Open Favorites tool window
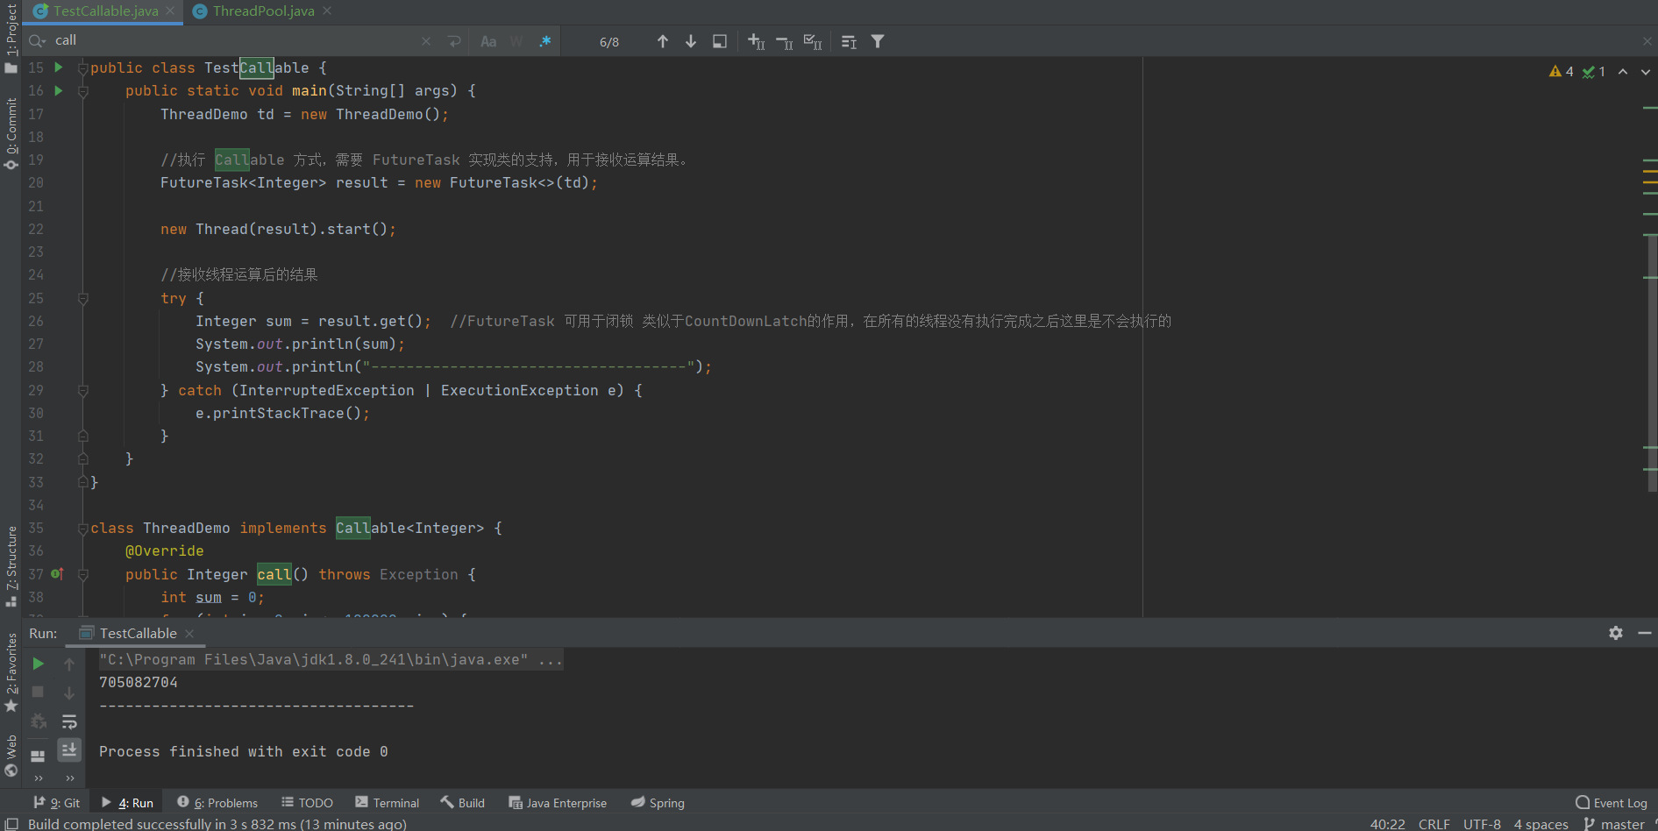Screen dimensions: 1658x831 point(11,672)
